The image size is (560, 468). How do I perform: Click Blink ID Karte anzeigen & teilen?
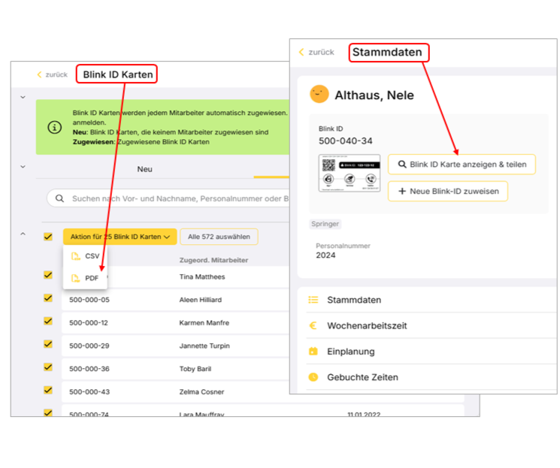tap(462, 165)
